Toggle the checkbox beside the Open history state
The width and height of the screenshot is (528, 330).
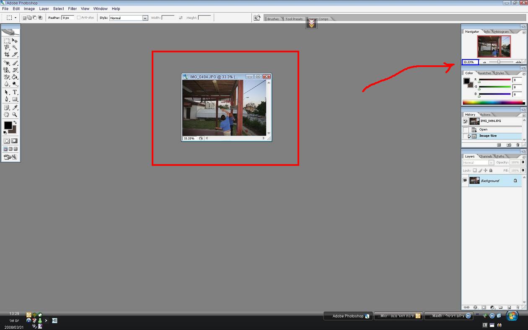465,130
